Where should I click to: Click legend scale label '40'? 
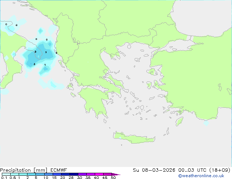click(x=96, y=178)
